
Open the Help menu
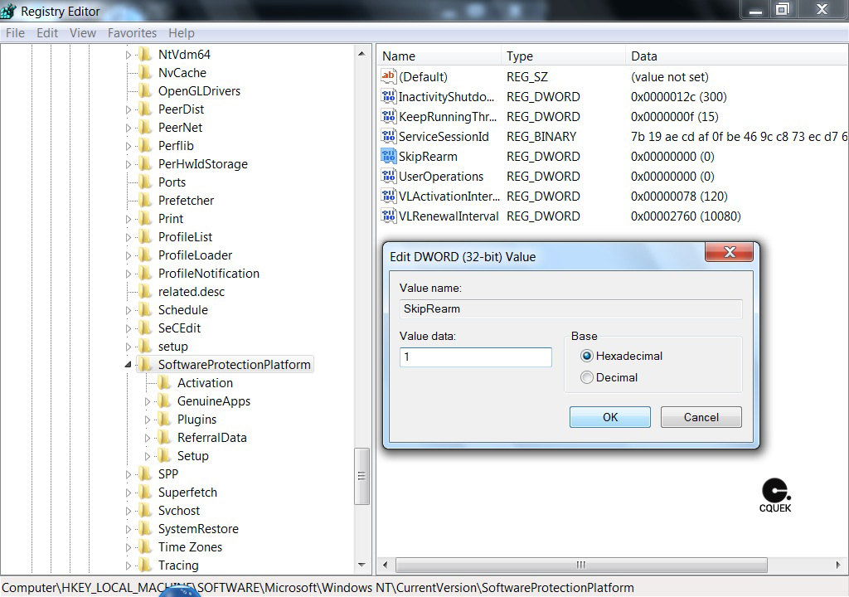pos(182,33)
